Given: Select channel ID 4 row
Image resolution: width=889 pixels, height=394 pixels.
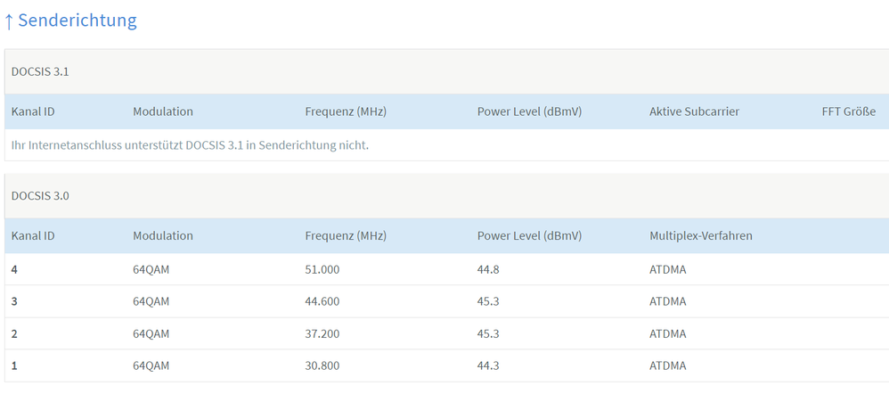Looking at the screenshot, I should point(14,268).
